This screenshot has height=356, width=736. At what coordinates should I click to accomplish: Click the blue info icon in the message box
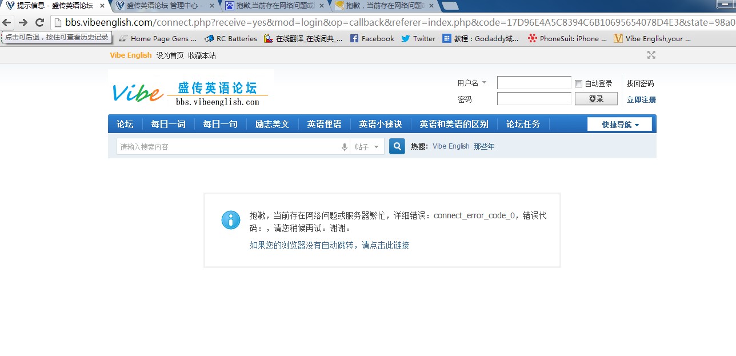[231, 220]
